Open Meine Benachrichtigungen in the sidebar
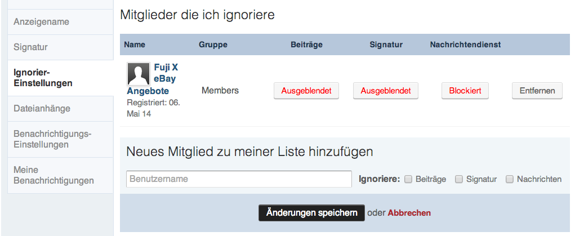The height and width of the screenshot is (236, 575). (x=54, y=175)
